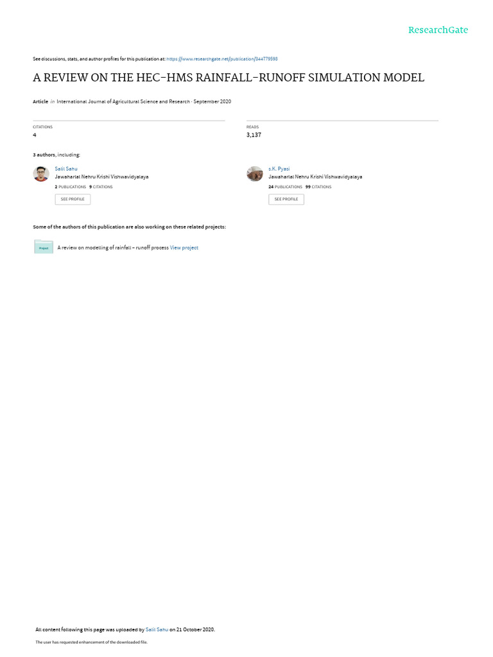Click the green Project folder icon
The height and width of the screenshot is (657, 493).
pos(44,247)
